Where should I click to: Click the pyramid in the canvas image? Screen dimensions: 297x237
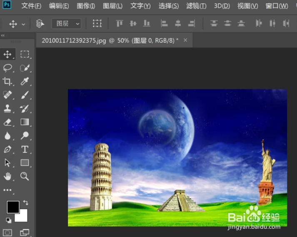tap(180, 201)
